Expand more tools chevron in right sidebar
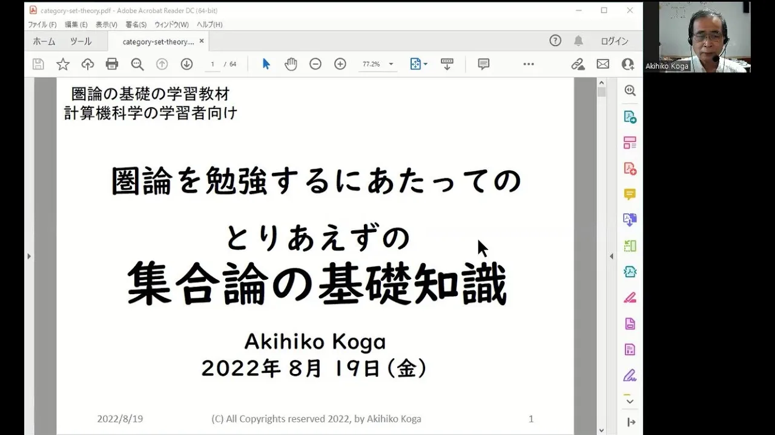The height and width of the screenshot is (435, 775). pyautogui.click(x=630, y=401)
